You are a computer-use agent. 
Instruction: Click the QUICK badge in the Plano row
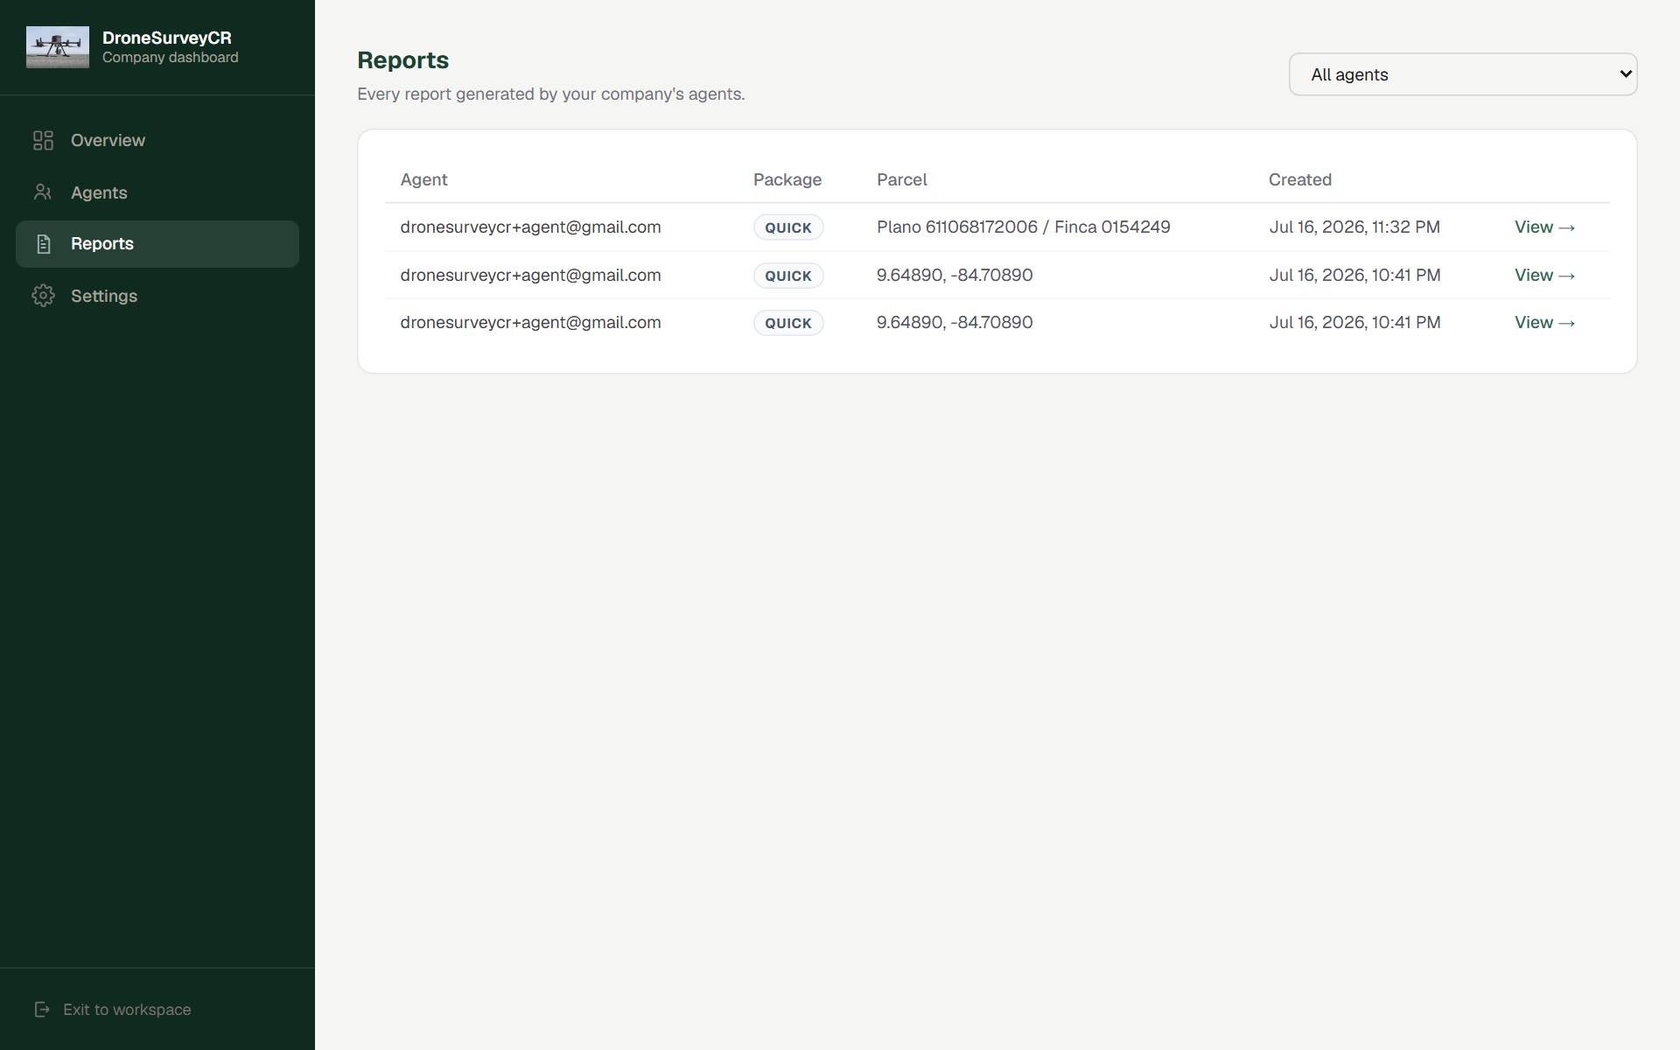(x=788, y=227)
